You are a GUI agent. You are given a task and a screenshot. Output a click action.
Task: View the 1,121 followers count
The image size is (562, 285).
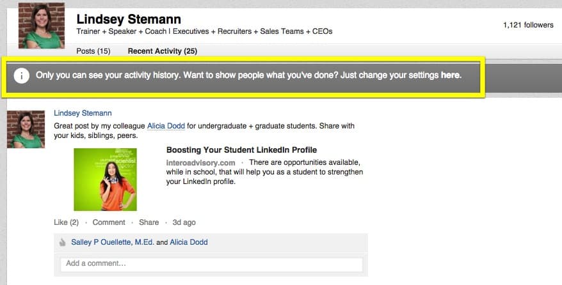pos(528,25)
